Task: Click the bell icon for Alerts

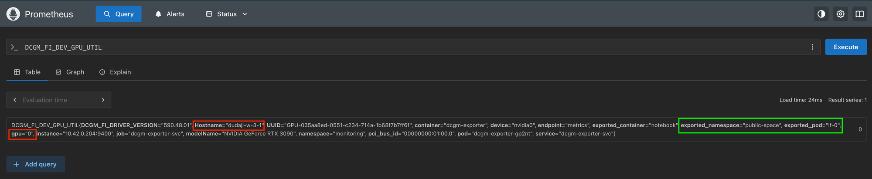Action: coord(158,14)
